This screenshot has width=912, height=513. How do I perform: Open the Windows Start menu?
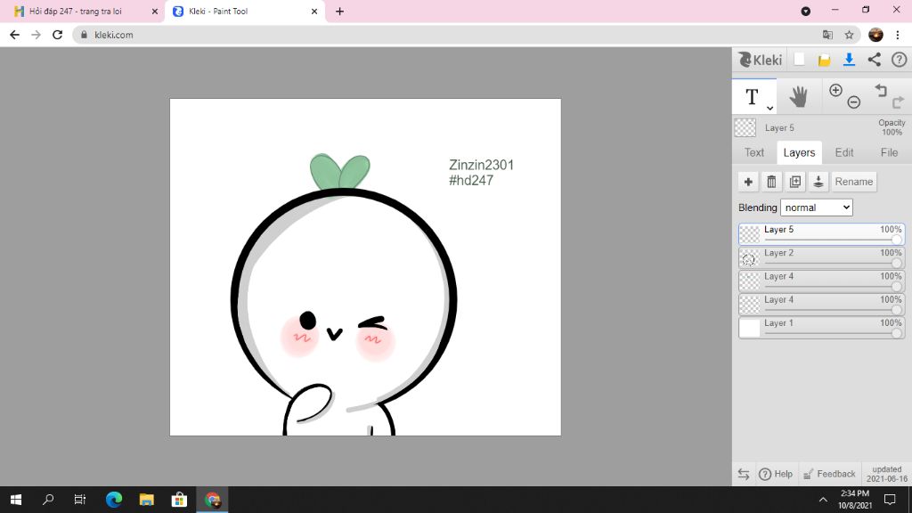[16, 500]
